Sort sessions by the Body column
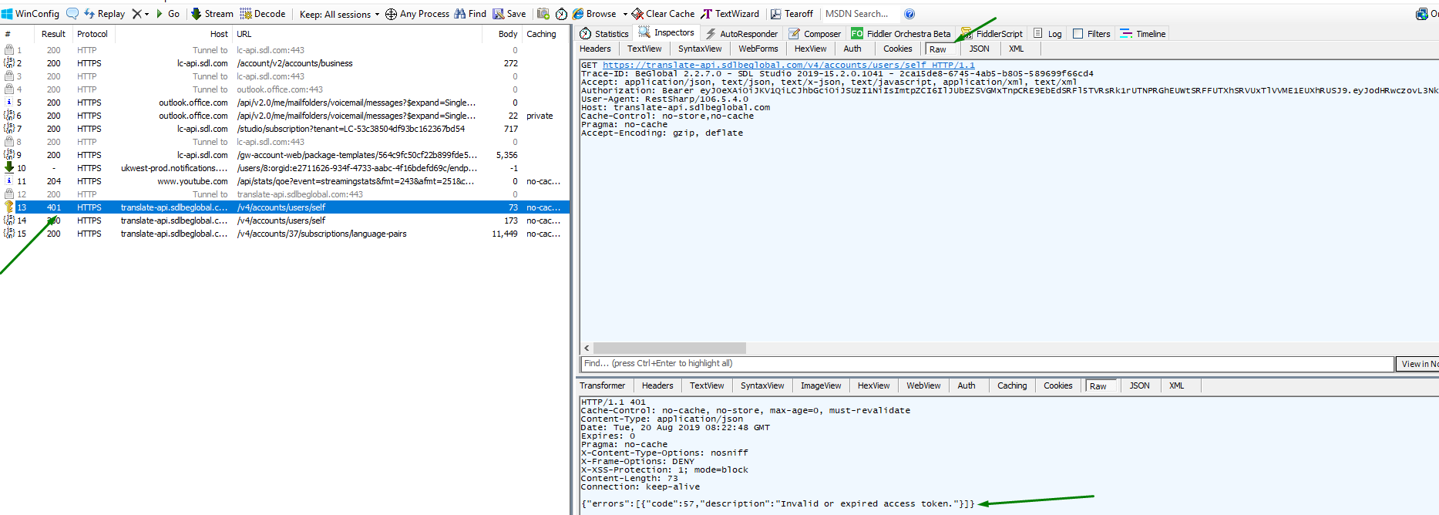Viewport: 1439px width, 515px height. tap(503, 34)
